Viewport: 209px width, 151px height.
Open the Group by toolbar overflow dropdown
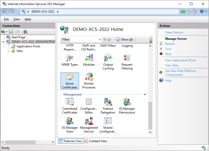click(151, 41)
